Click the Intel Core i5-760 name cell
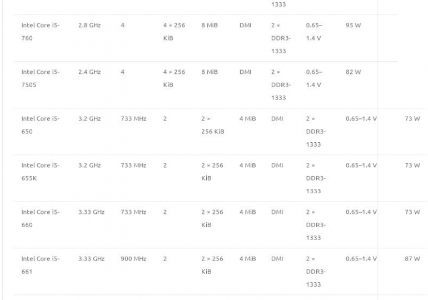The height and width of the screenshot is (300, 428). (40, 32)
